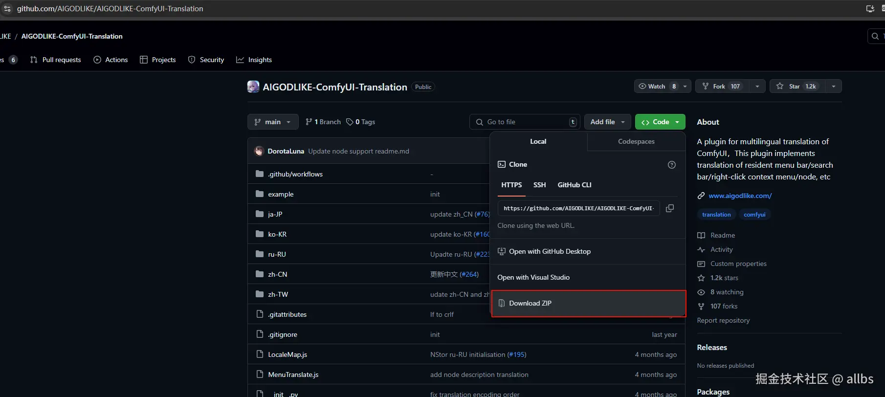
Task: Click the star icon next to 1.2k stars
Action: coord(701,278)
